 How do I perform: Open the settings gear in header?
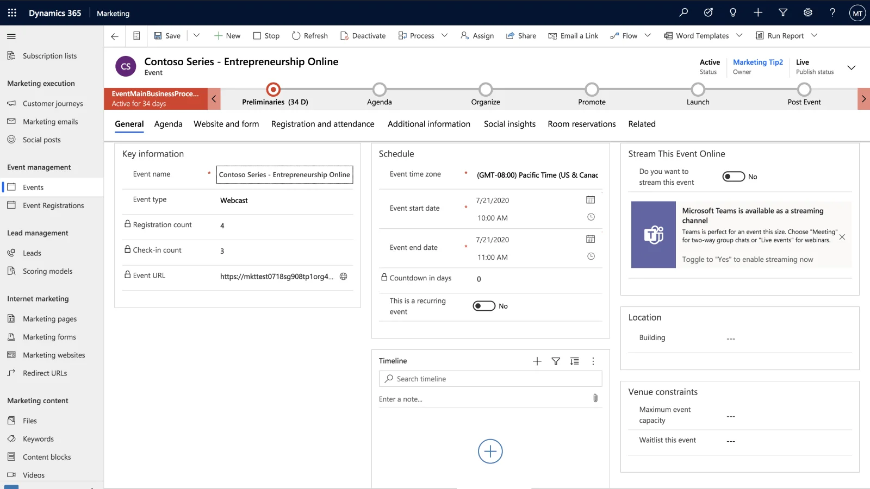pos(808,12)
